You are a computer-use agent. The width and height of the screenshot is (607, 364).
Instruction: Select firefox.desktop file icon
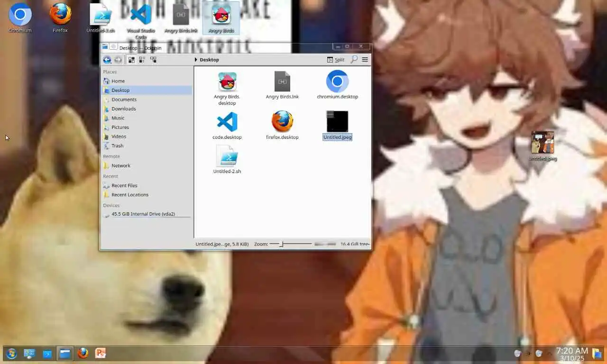pyautogui.click(x=282, y=121)
